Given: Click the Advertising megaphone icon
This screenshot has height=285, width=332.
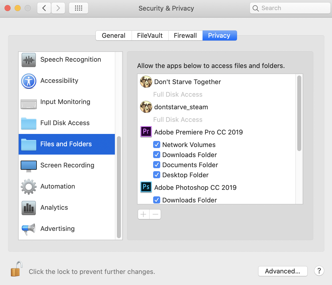Looking at the screenshot, I should pos(29,229).
